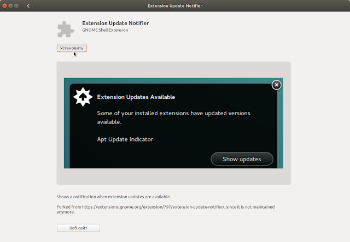Click 'Apt Update Indicator' text in preview
Image resolution: width=350 pixels, height=242 pixels.
coord(125,139)
